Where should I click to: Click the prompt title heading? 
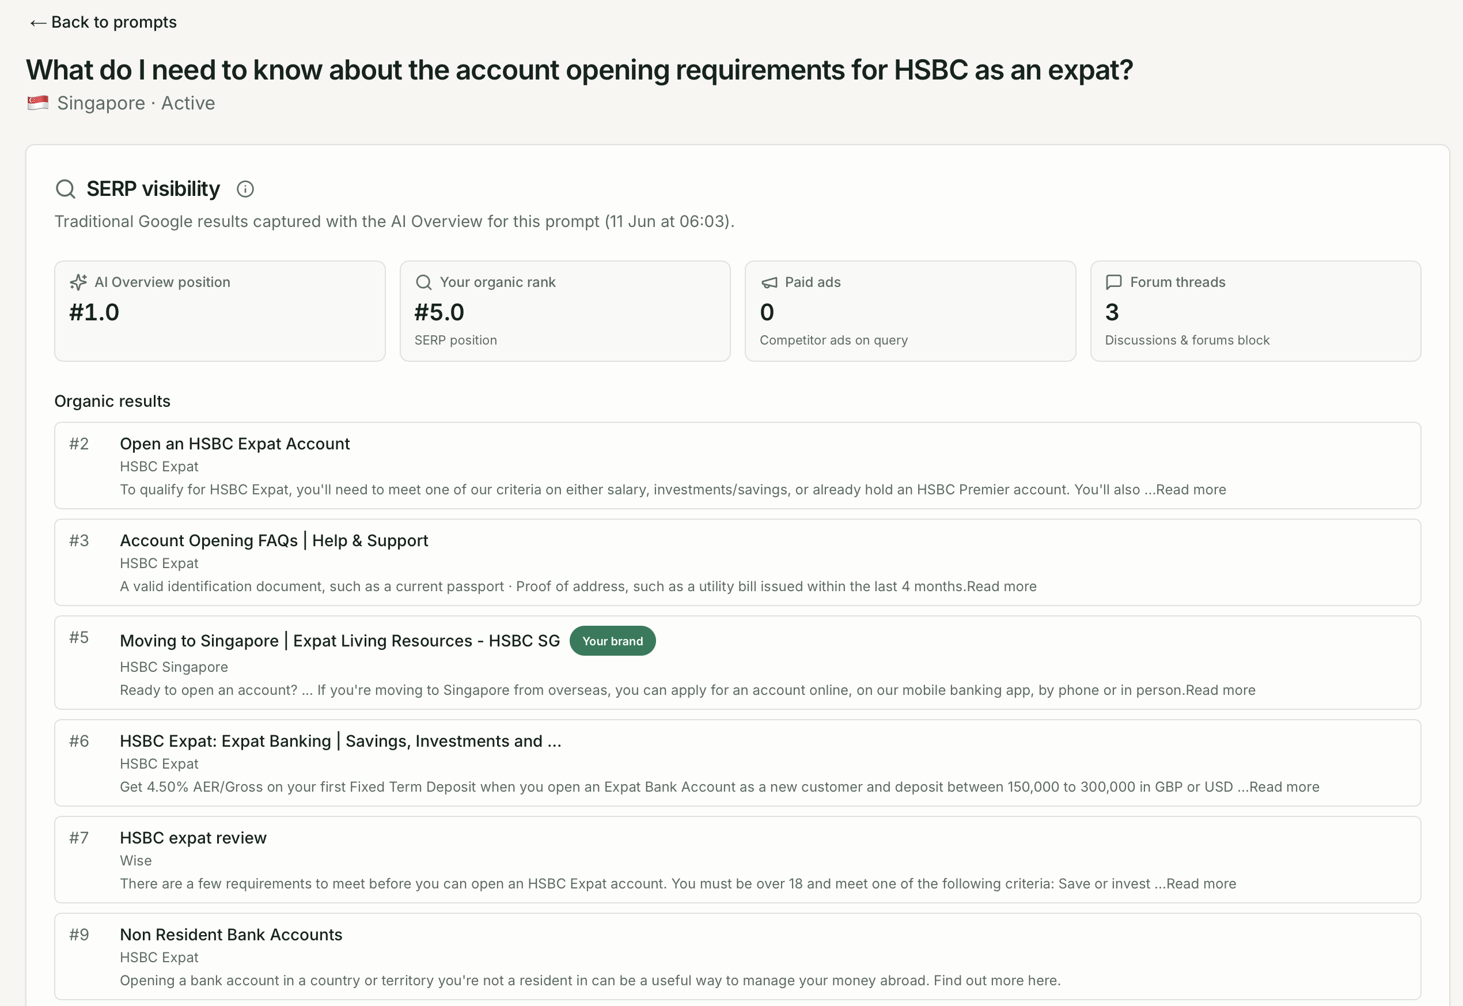click(x=579, y=69)
